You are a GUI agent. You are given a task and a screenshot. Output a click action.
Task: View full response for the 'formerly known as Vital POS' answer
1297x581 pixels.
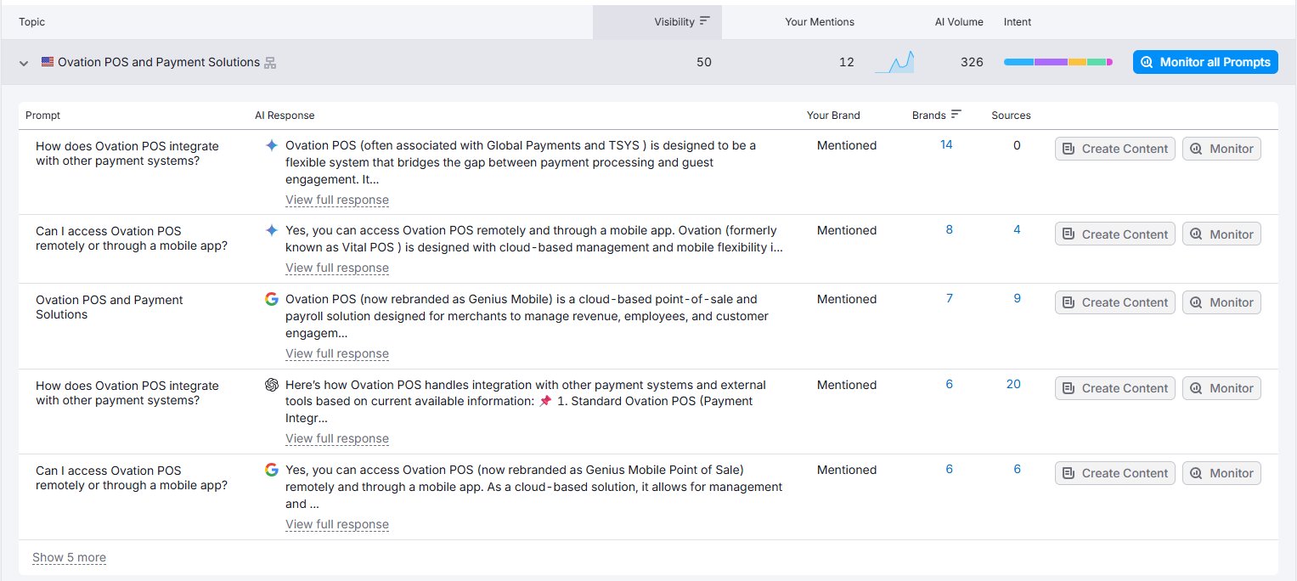(337, 268)
